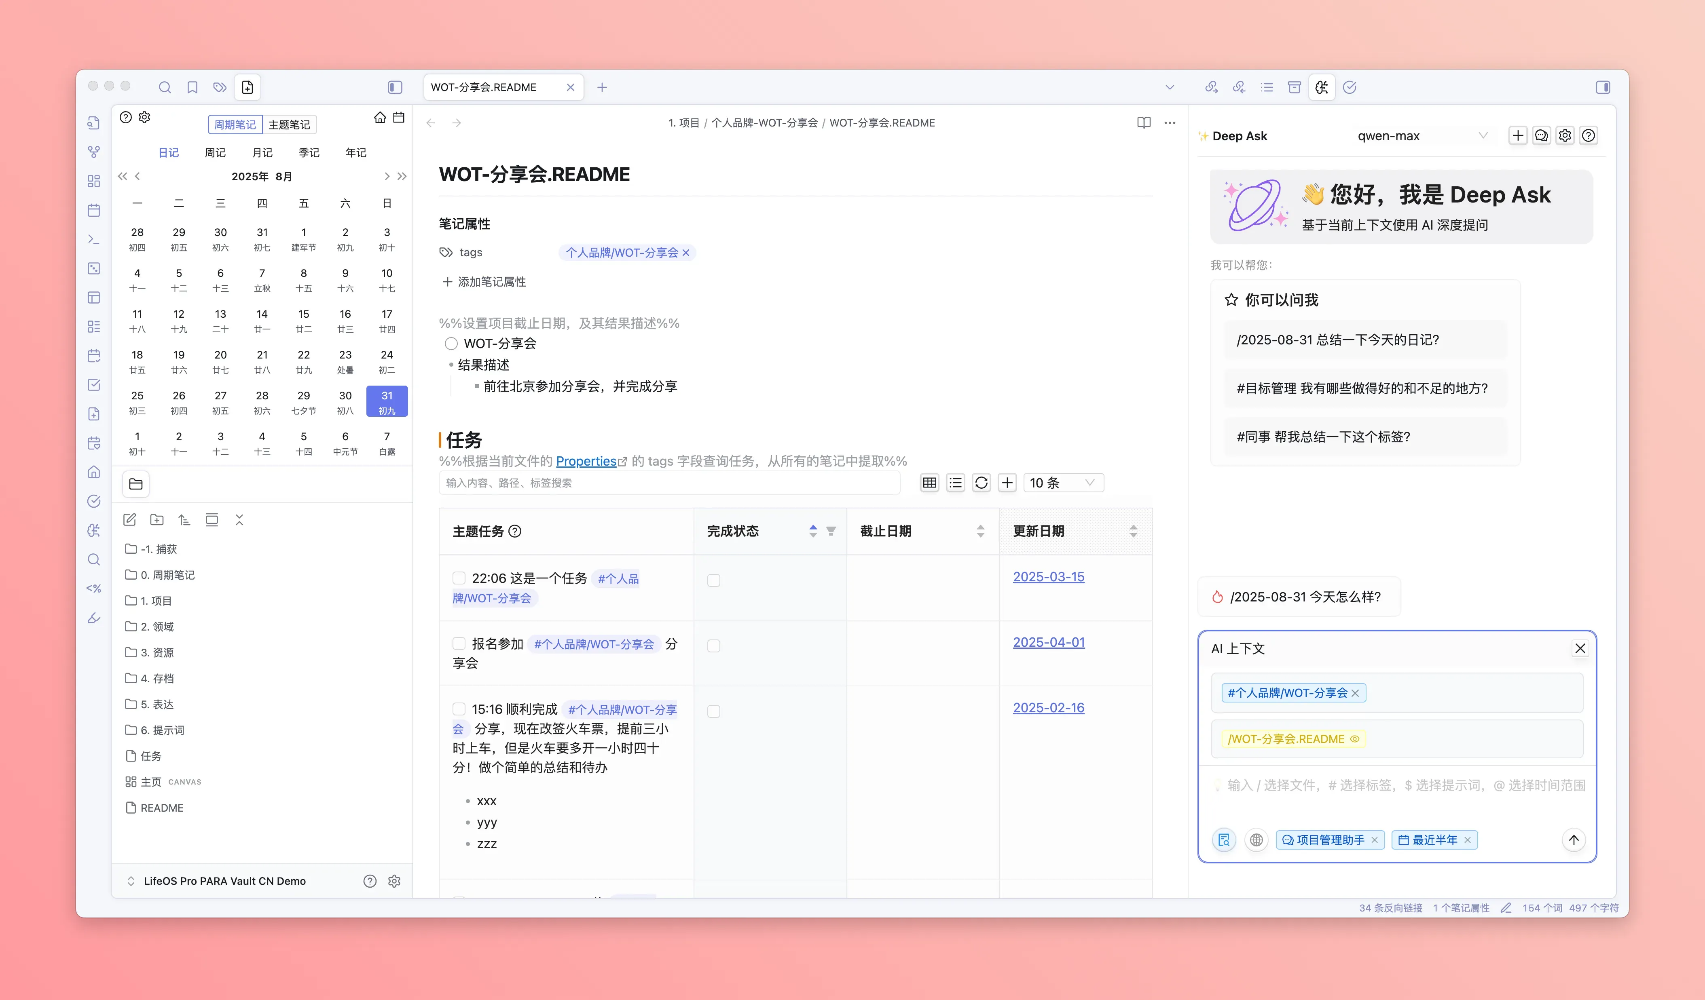The image size is (1705, 1000).
Task: Send the Deep Ask message arrow
Action: point(1574,840)
